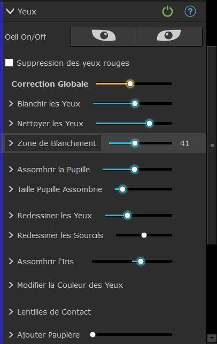Expand Nettoyer les Yeux options

(11, 123)
